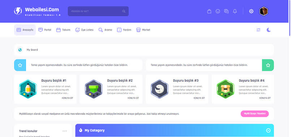This screenshot has width=291, height=137.
Task: Click the blue star announcement icon
Action: 20,65
